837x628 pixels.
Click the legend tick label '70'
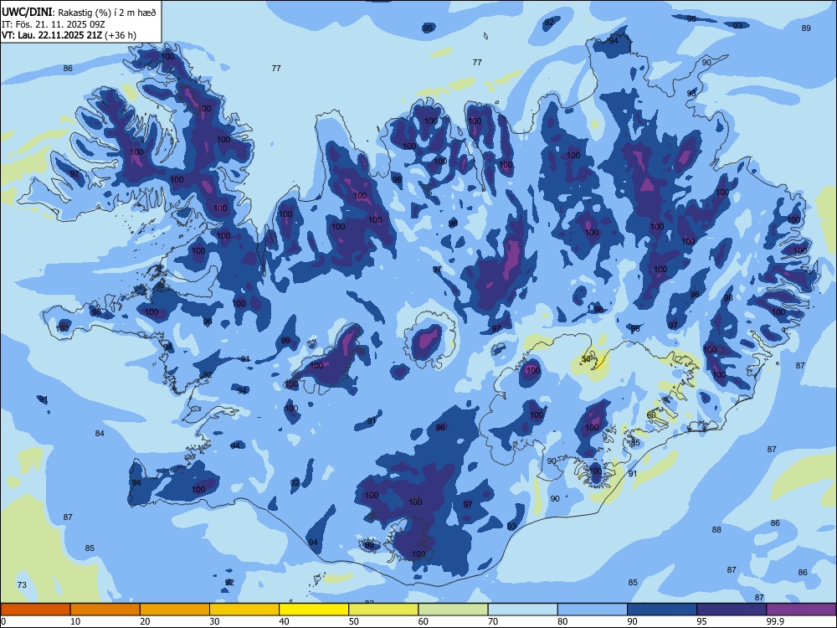(x=493, y=621)
